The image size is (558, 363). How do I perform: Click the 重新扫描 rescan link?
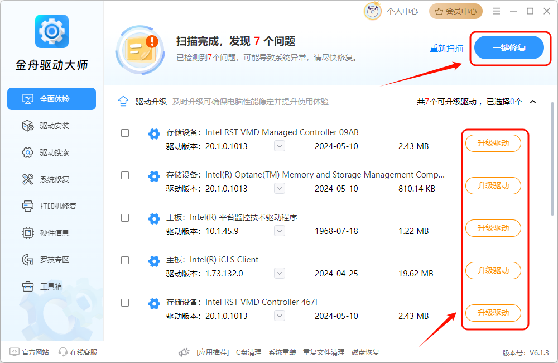click(x=446, y=48)
